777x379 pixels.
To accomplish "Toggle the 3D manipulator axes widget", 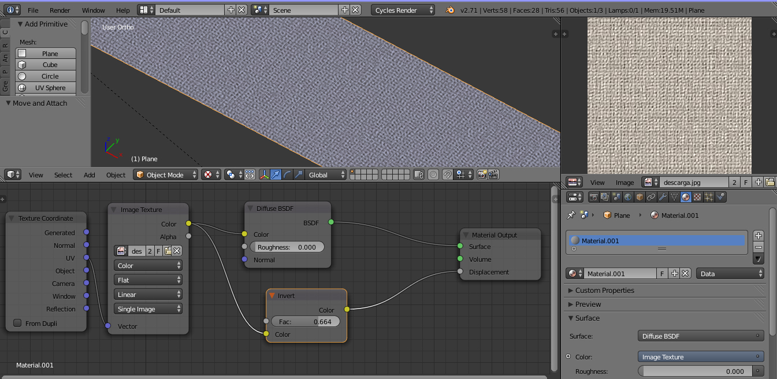I will 264,174.
